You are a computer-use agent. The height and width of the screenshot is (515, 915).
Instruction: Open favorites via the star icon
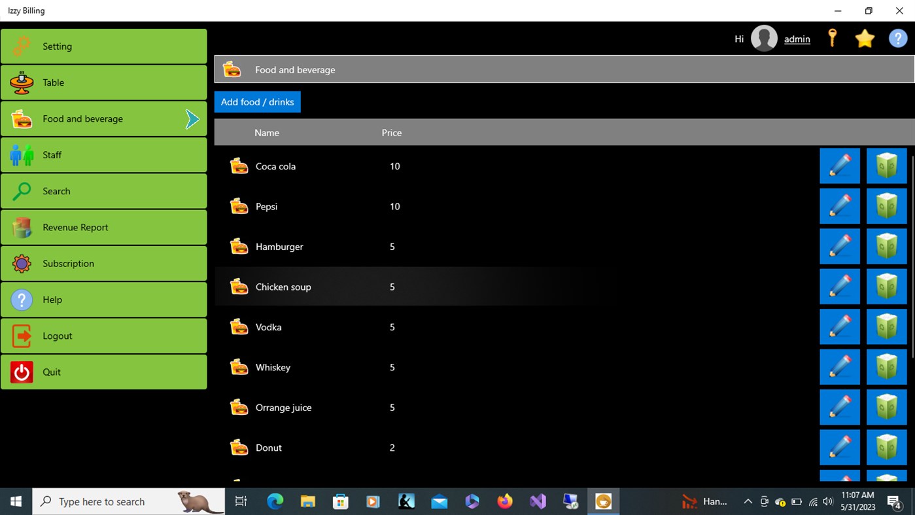[865, 38]
